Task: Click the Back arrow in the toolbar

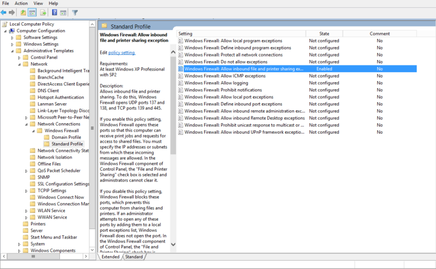Action: tap(4, 12)
